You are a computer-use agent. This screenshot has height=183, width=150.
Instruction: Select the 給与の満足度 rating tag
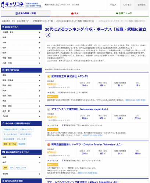(9, 139)
